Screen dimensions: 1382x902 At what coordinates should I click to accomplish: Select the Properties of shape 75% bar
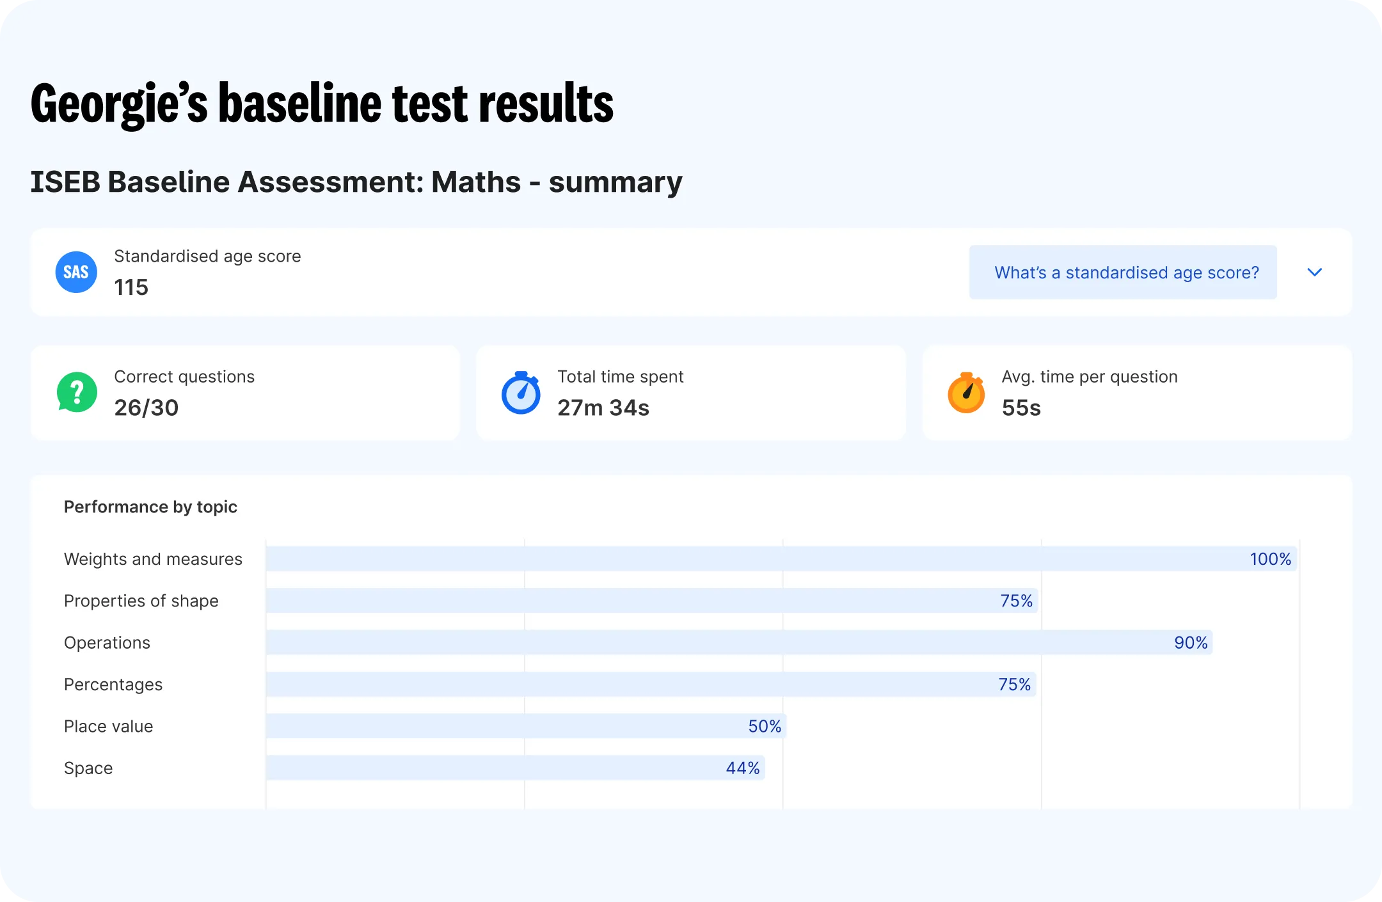tap(652, 600)
